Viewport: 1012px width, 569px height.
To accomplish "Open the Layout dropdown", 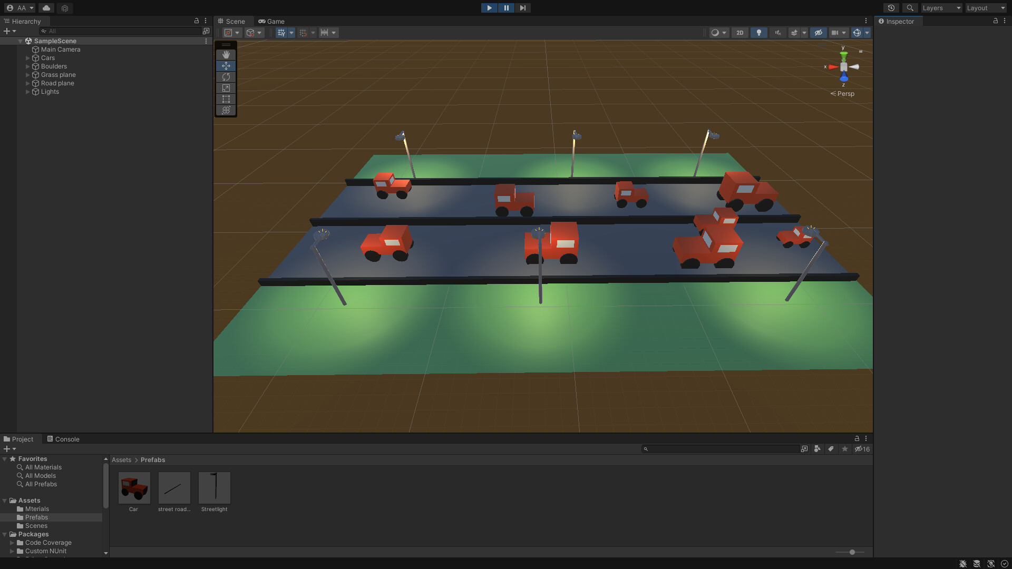I will 986,8.
